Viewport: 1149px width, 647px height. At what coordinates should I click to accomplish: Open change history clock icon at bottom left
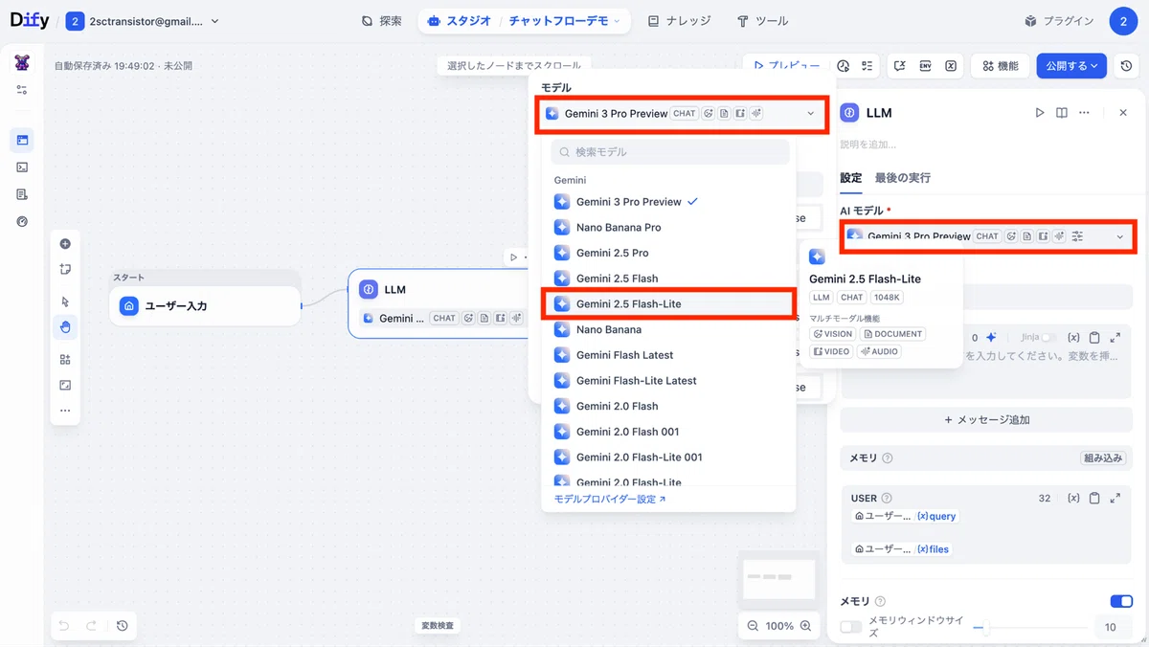click(123, 626)
